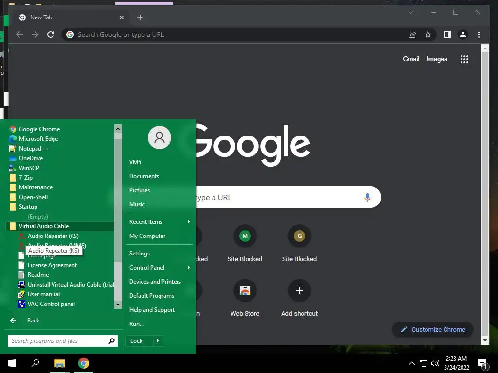Close the New Tab tab

click(x=121, y=18)
